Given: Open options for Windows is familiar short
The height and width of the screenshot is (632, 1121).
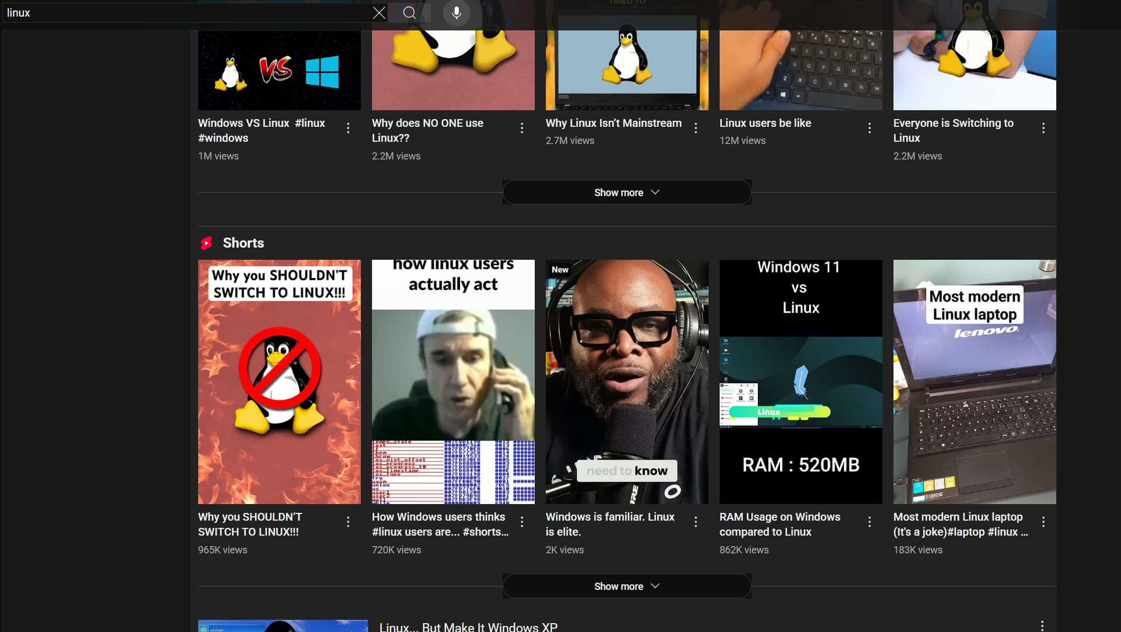Looking at the screenshot, I should click(x=696, y=522).
